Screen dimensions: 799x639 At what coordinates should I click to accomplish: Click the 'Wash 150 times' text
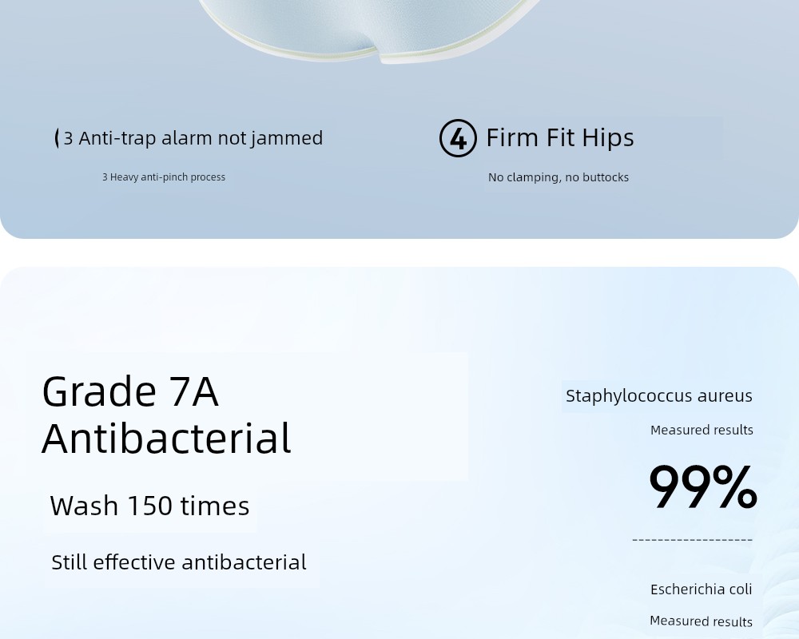(150, 506)
